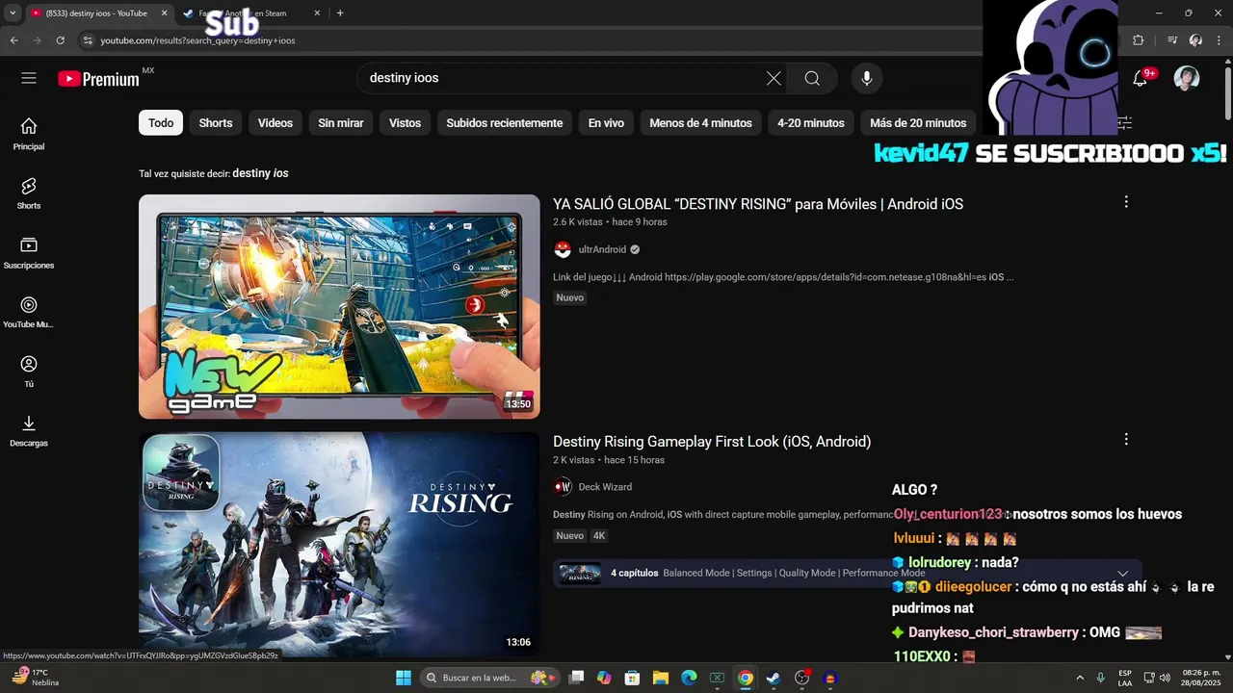1233x693 pixels.
Task: Click suggested query 'destiny ios'
Action: (260, 173)
